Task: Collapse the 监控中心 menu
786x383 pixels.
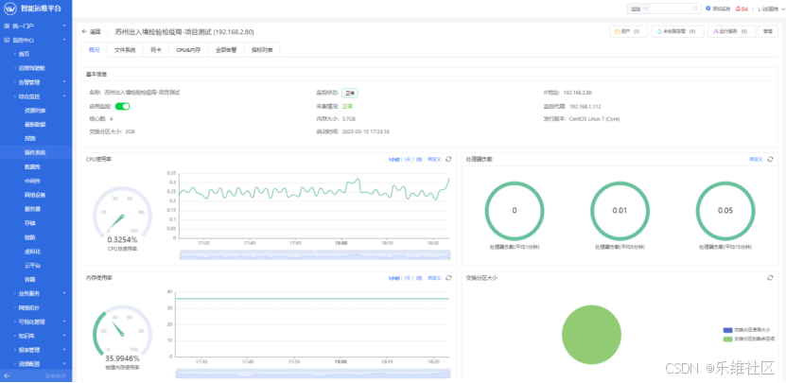Action: 64,40
